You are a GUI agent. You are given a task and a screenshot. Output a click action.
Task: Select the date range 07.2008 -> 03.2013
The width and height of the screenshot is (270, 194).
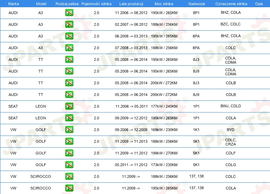[131, 48]
